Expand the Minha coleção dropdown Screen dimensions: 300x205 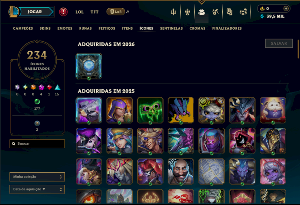[x=37, y=177]
